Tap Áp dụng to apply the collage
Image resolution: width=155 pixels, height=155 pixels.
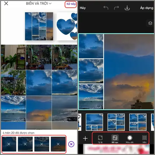point(147,8)
